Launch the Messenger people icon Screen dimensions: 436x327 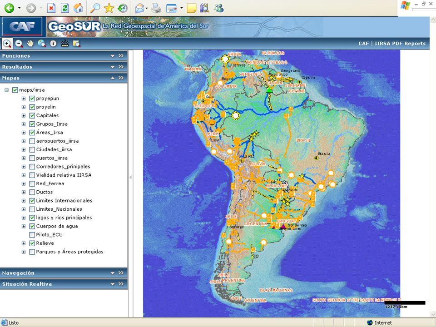pyautogui.click(x=219, y=8)
